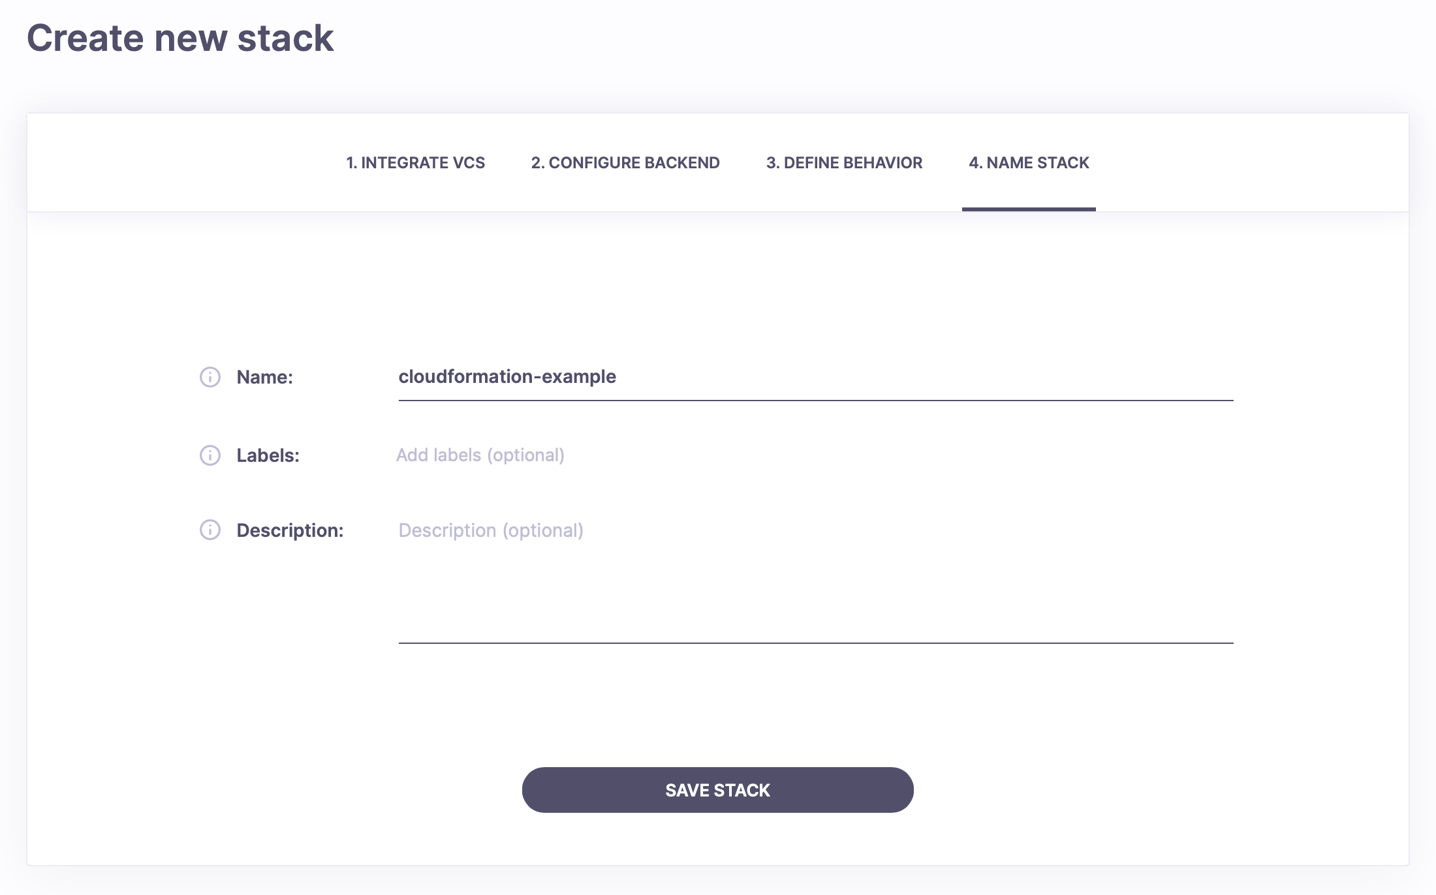Click the Labels field label

pos(268,455)
